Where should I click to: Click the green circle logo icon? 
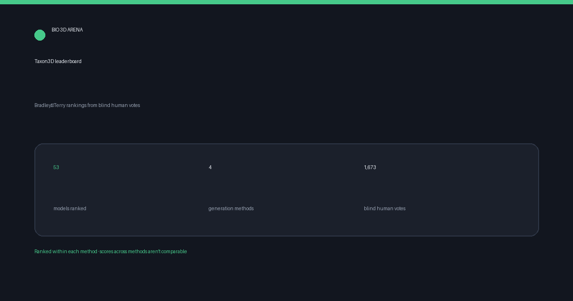pyautogui.click(x=40, y=35)
